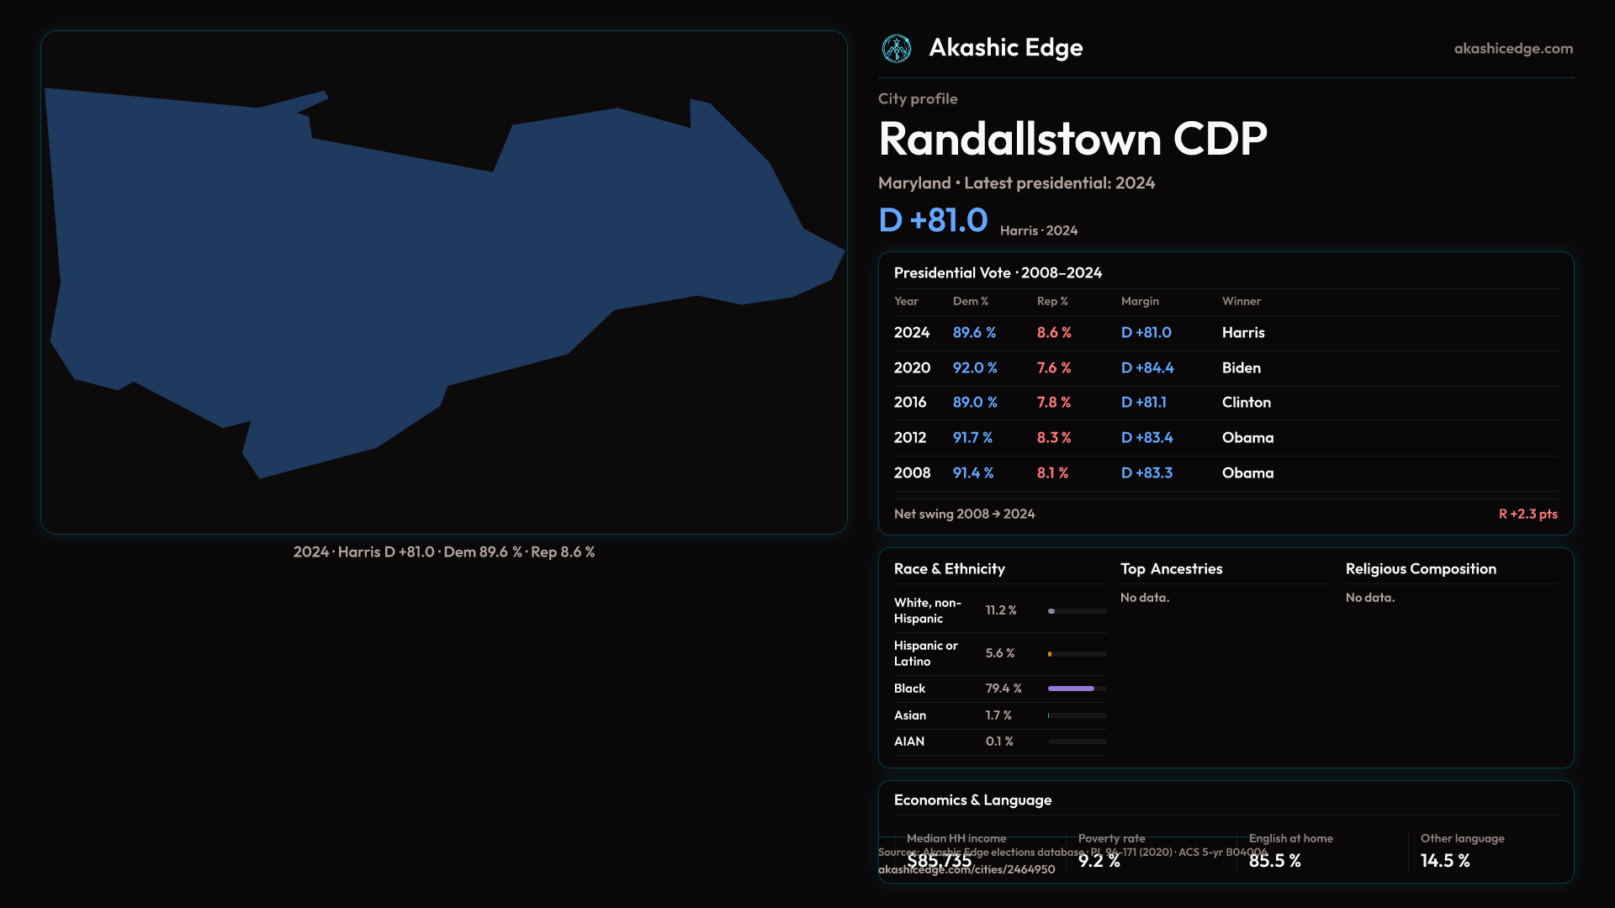The image size is (1615, 908).
Task: Click the R +2.3 pts net swing value
Action: point(1527,514)
